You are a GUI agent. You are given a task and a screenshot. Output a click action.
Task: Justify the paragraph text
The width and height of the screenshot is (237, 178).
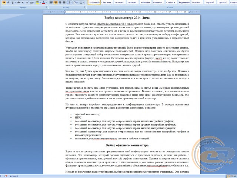(64, 3)
